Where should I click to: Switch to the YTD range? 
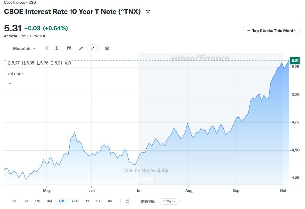tap(75, 201)
